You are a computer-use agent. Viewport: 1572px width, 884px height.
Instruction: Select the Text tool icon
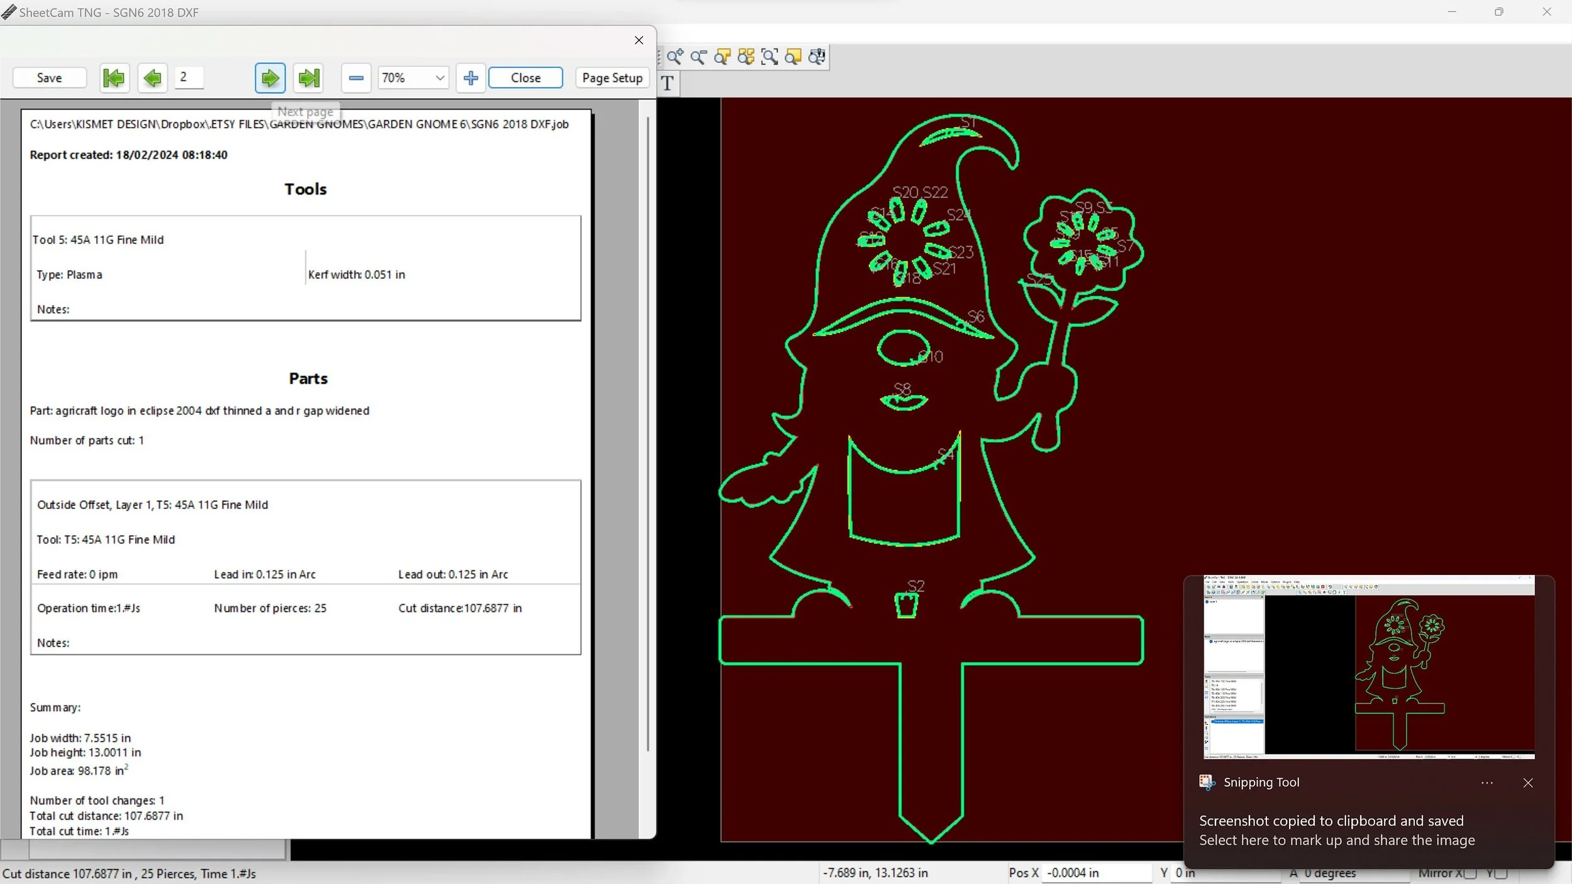(668, 83)
